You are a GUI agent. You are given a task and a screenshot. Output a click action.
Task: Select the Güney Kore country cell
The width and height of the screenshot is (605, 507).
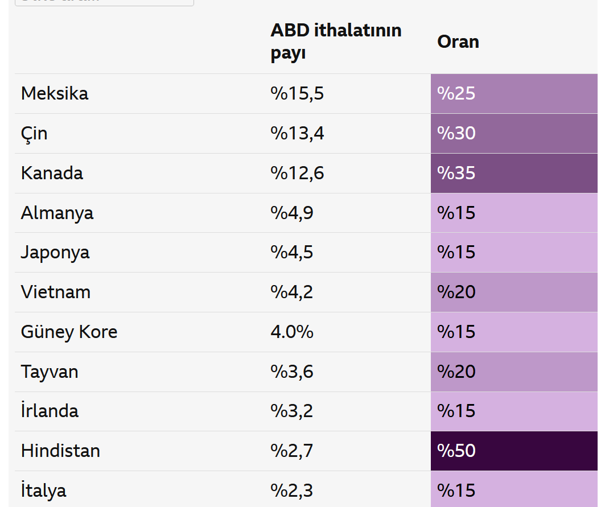69,332
